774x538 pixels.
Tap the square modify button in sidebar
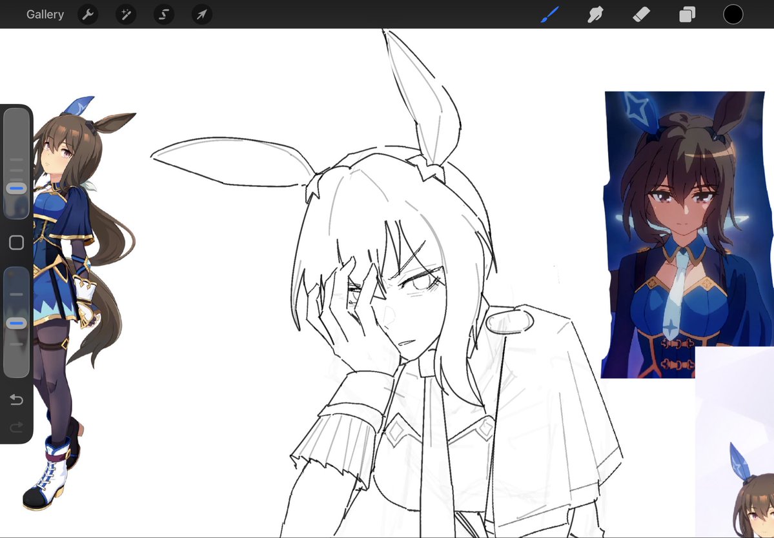click(16, 242)
